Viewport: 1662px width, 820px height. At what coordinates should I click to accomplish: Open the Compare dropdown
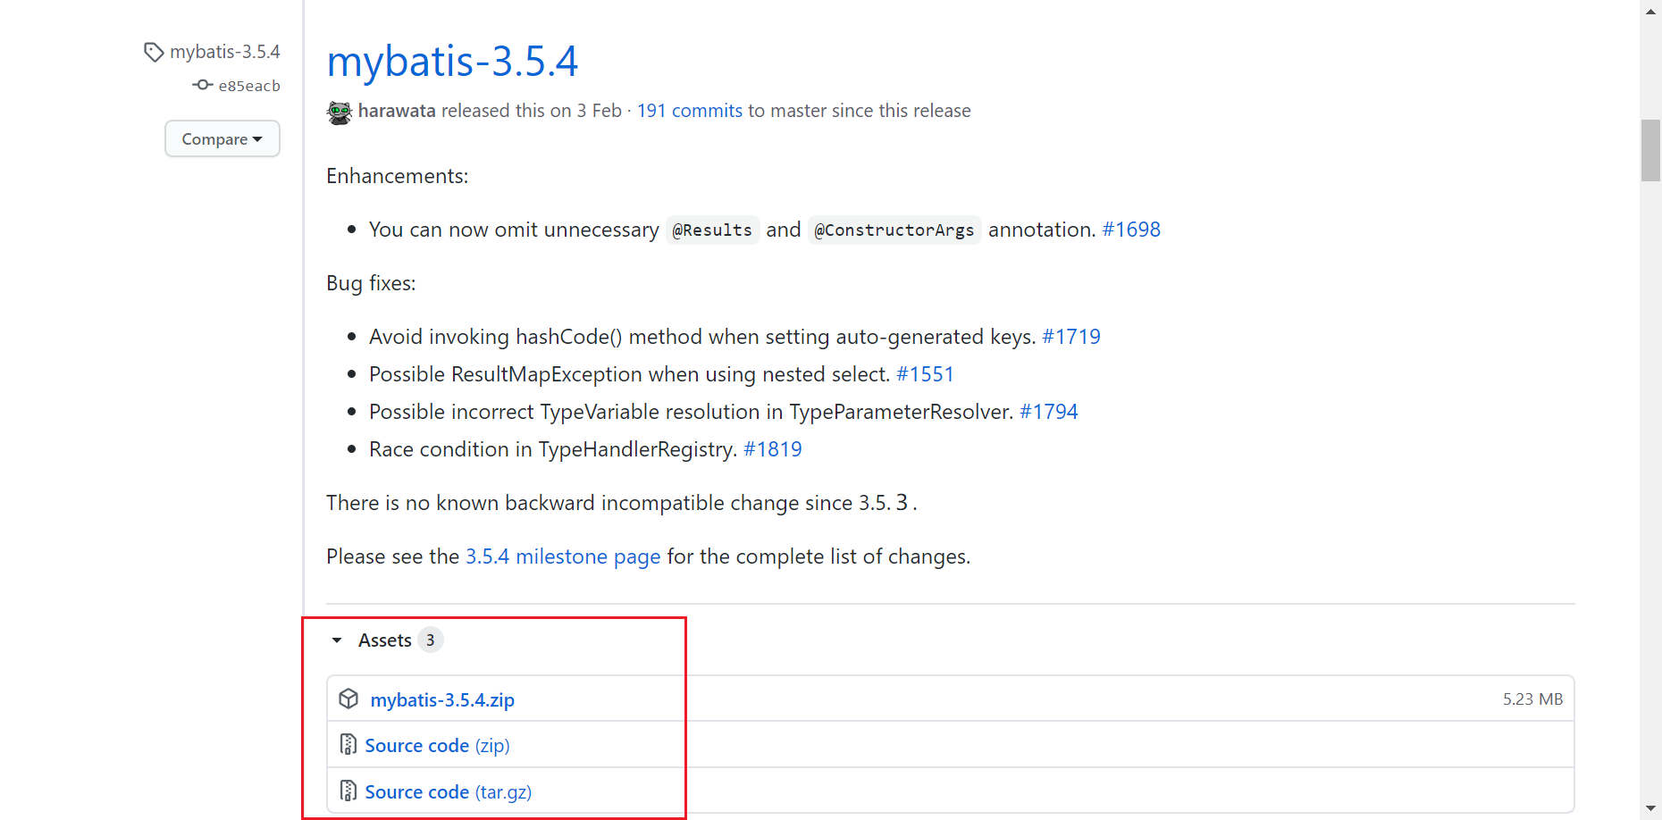(x=222, y=138)
